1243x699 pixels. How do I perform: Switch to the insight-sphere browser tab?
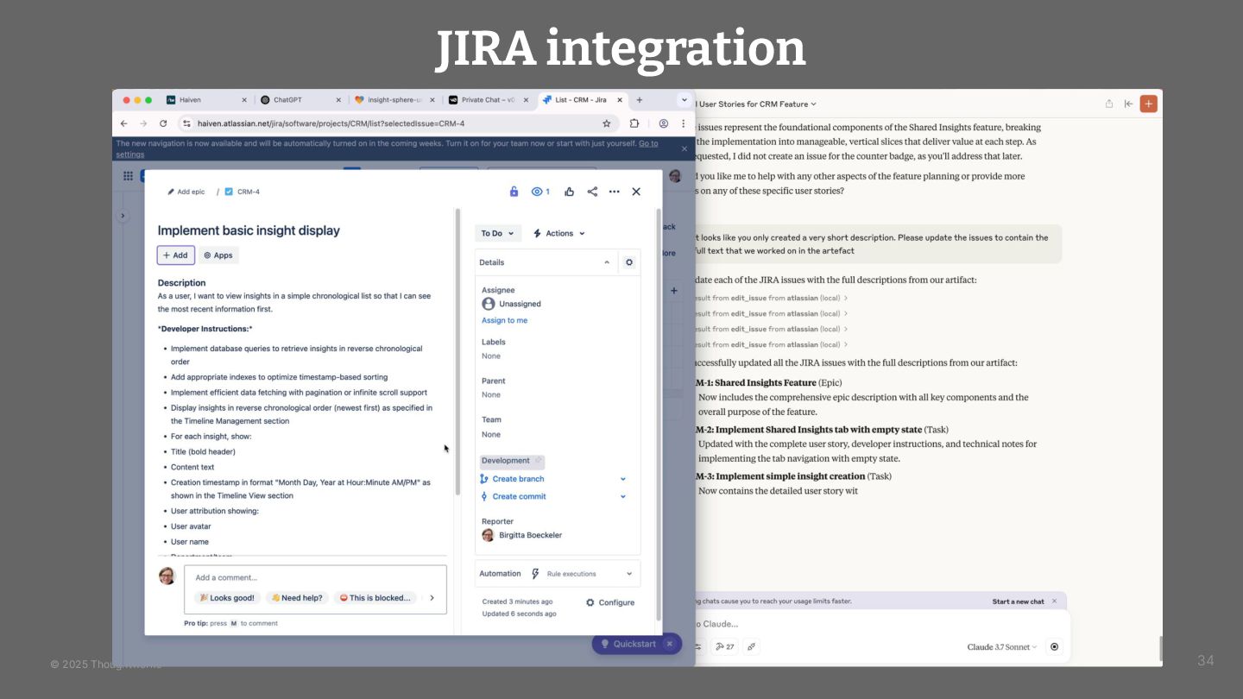tap(394, 100)
